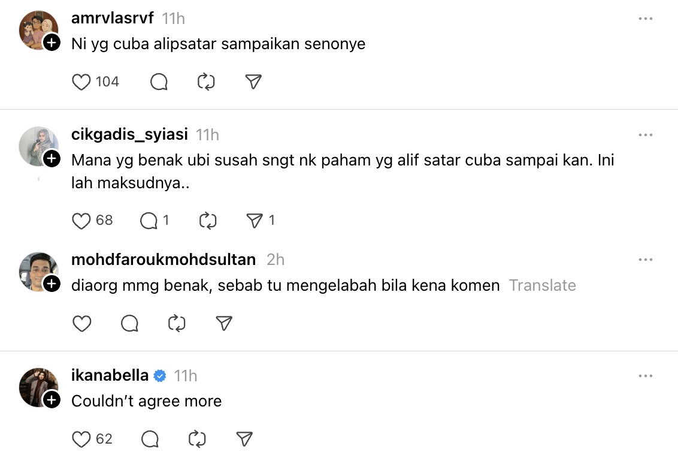The height and width of the screenshot is (464, 678).
Task: Share cikgadis_syiasi's comment via send icon
Action: 255,221
